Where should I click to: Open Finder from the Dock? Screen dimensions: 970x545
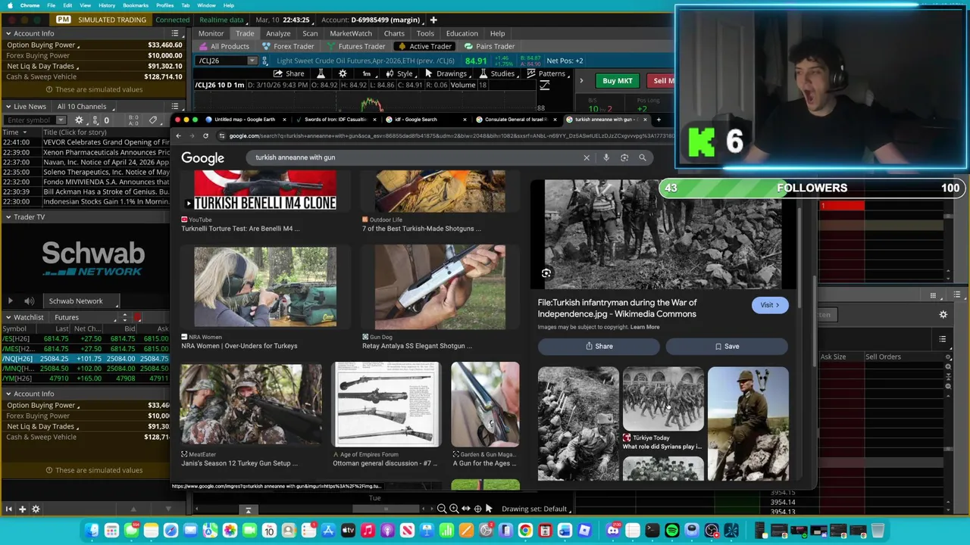point(92,531)
